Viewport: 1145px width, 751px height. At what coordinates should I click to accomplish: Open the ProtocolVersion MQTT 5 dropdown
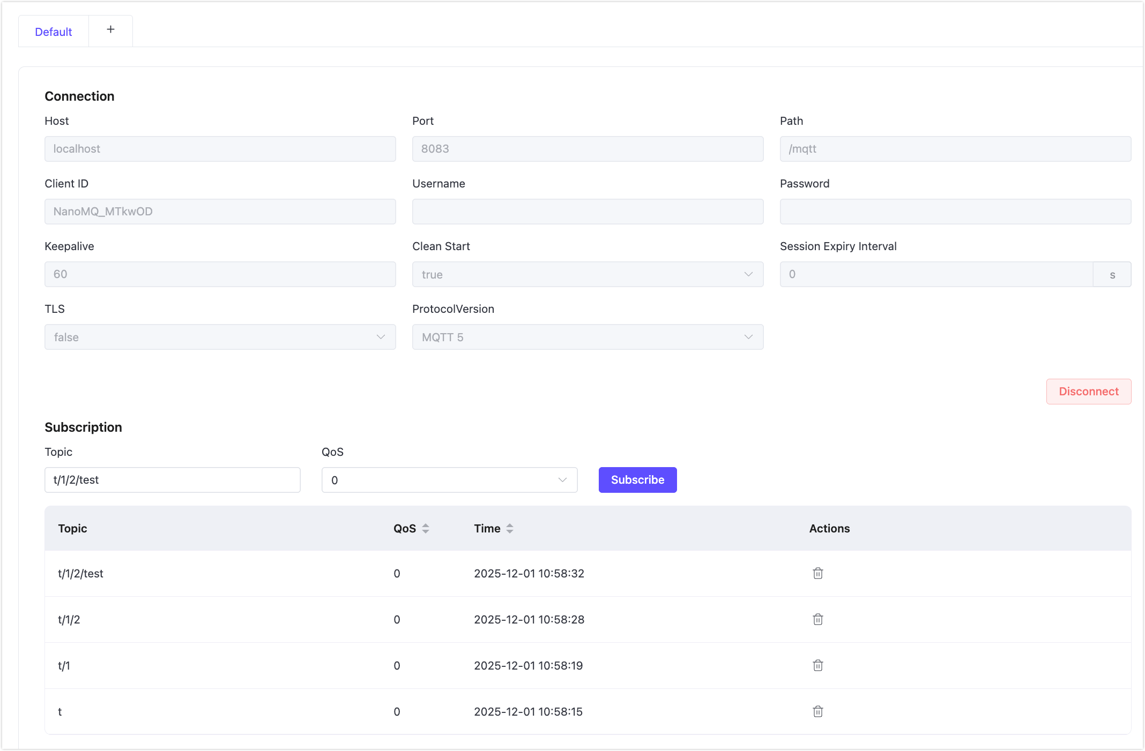[588, 337]
